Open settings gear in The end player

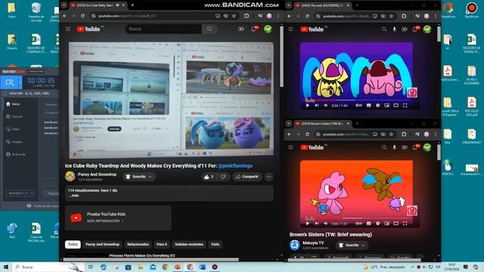click(x=377, y=106)
